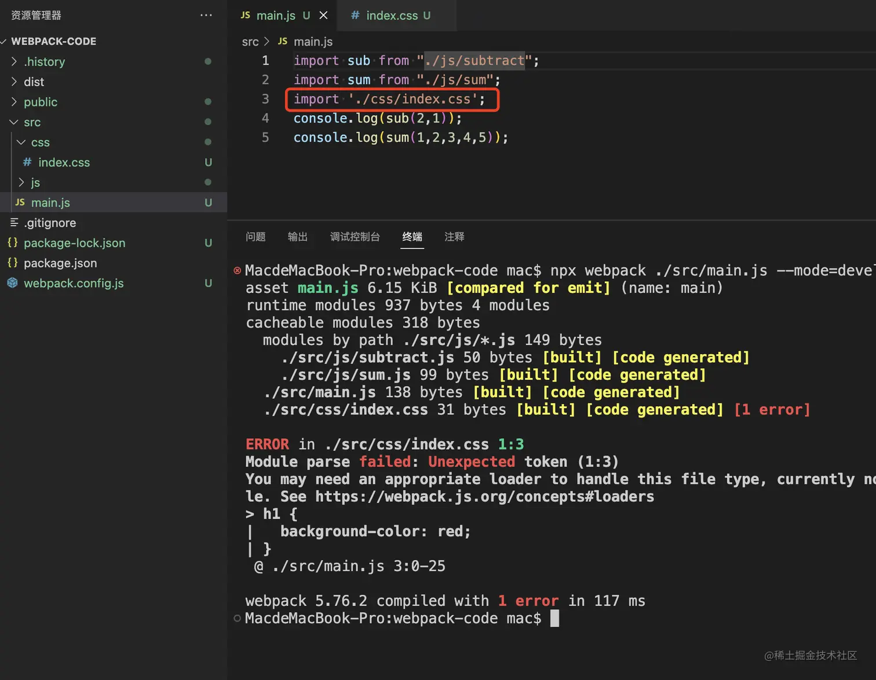Click the red error decoration beside terminal command
The height and width of the screenshot is (680, 876).
pos(237,270)
